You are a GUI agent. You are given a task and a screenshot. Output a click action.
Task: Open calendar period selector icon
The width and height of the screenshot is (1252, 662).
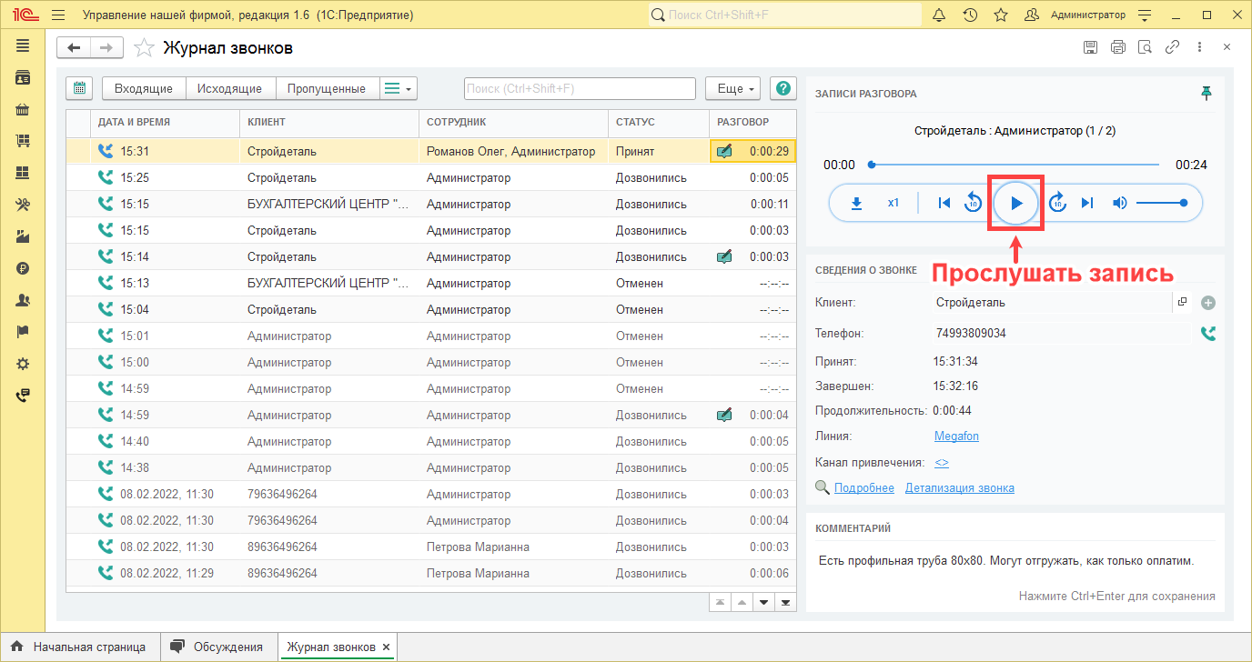80,88
